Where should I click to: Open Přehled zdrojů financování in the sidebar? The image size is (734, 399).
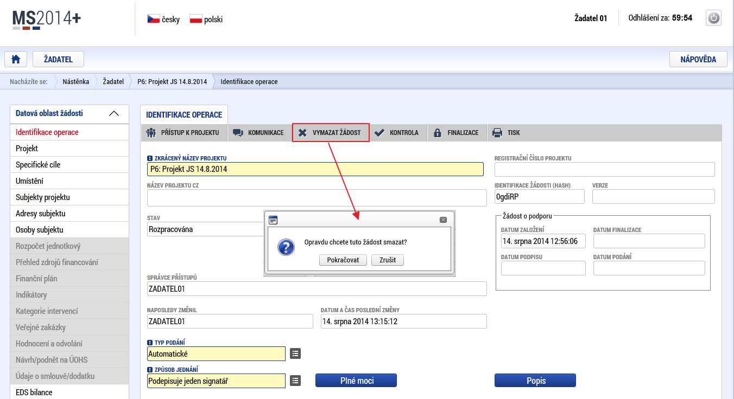[x=69, y=262]
